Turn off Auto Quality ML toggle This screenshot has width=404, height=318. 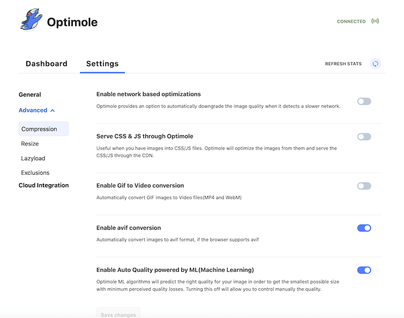[x=364, y=270]
